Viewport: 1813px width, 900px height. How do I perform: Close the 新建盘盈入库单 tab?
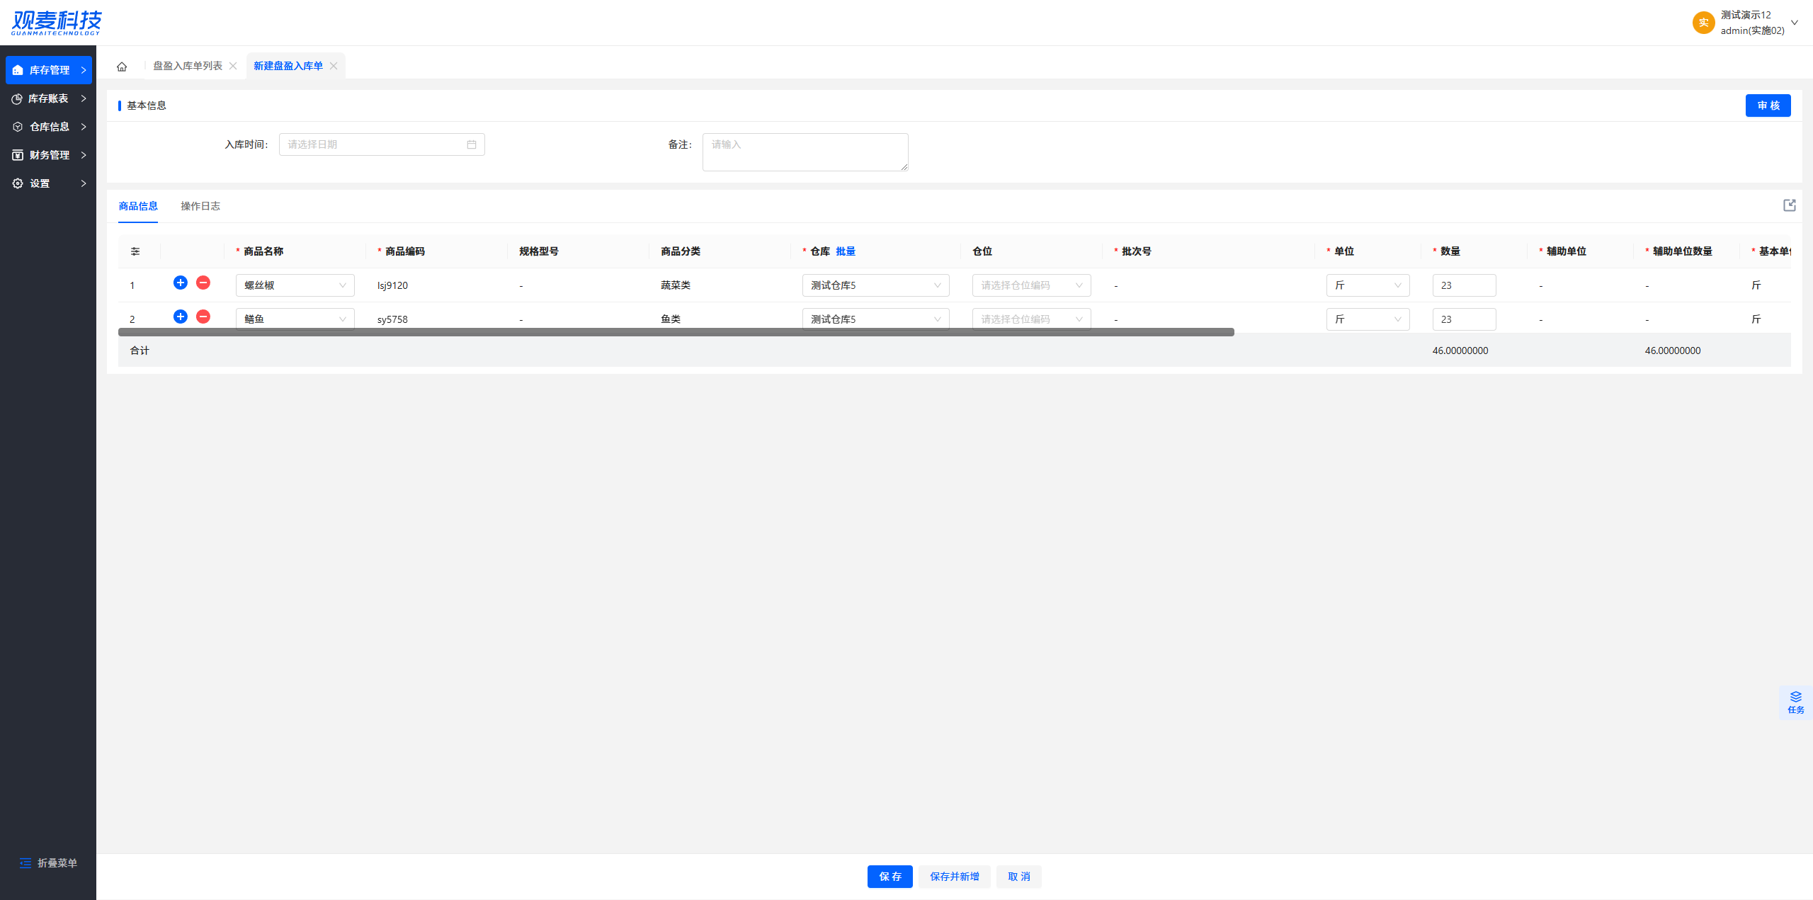(x=334, y=66)
